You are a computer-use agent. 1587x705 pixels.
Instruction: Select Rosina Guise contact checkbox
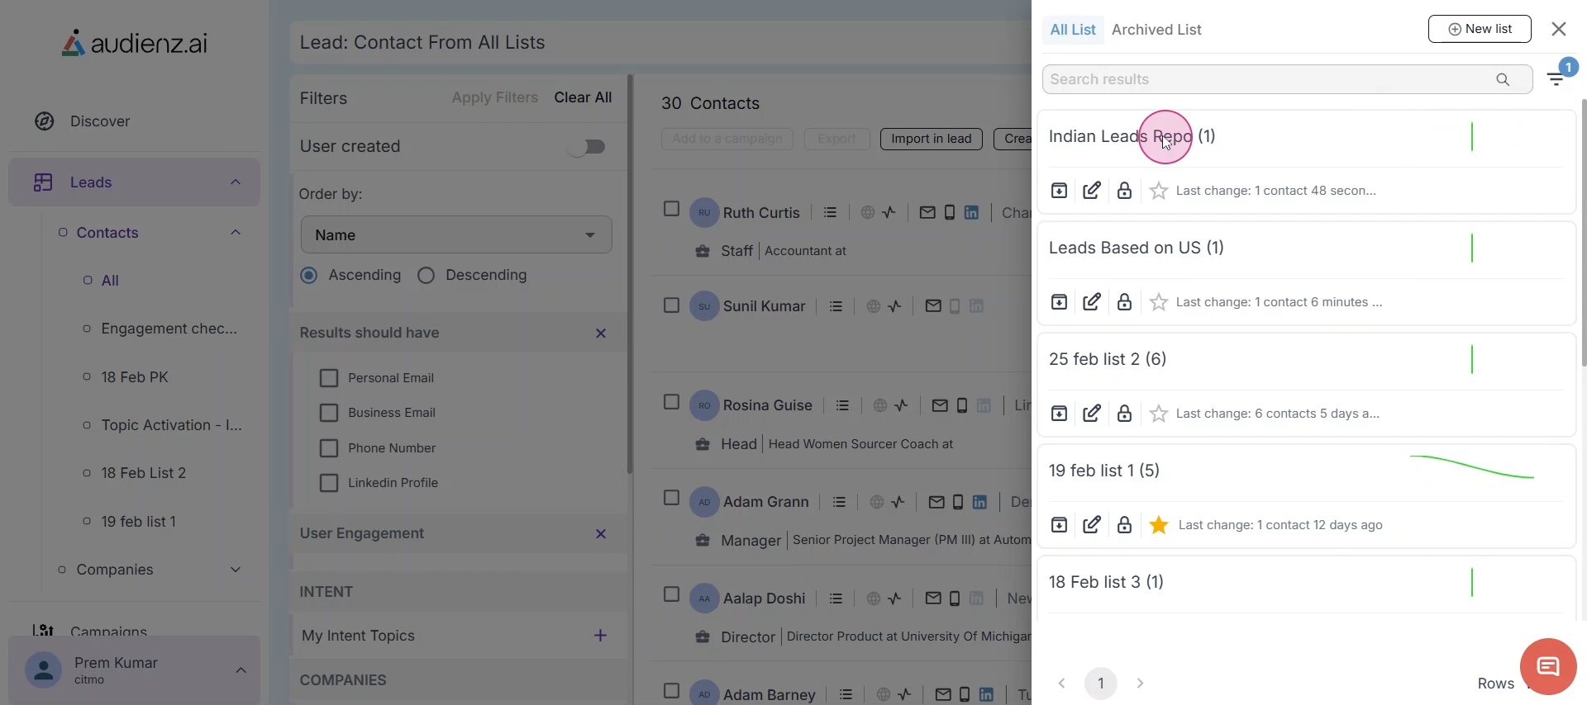[x=671, y=402]
